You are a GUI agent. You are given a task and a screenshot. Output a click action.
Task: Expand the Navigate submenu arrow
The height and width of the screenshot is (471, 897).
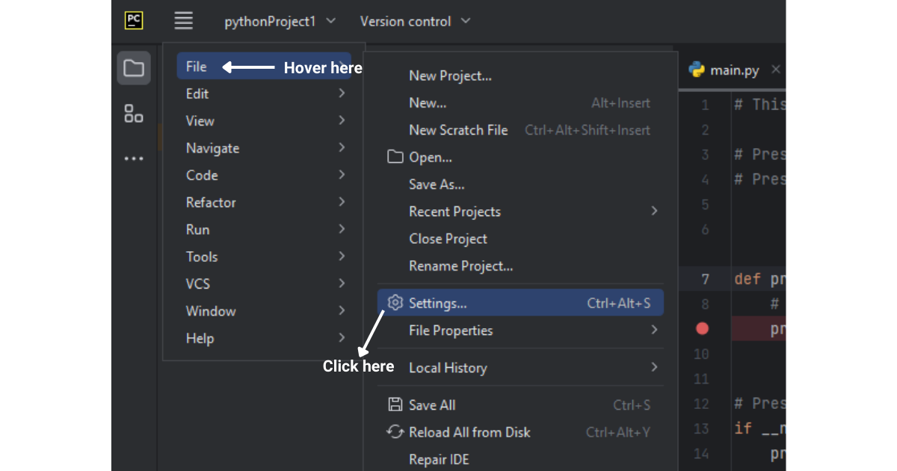pyautogui.click(x=342, y=147)
